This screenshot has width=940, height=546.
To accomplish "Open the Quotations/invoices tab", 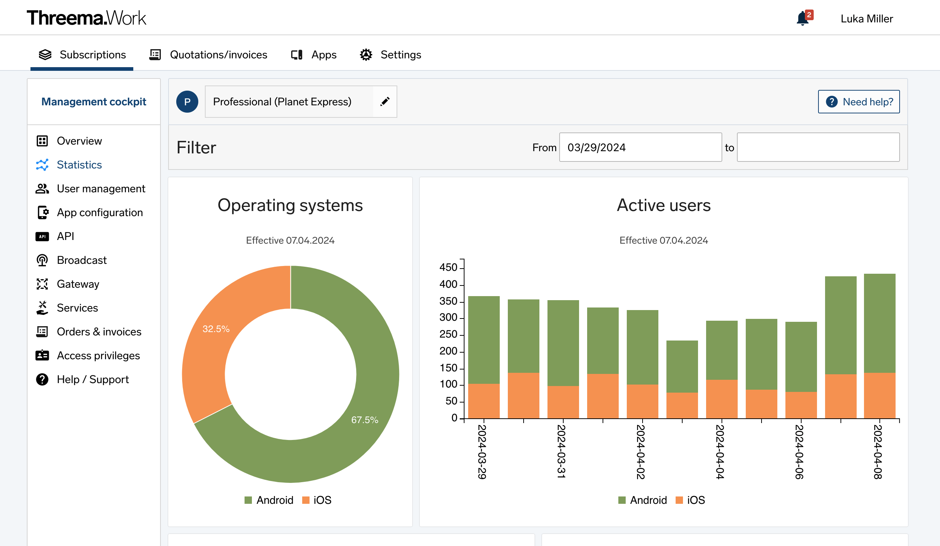I will coord(208,55).
